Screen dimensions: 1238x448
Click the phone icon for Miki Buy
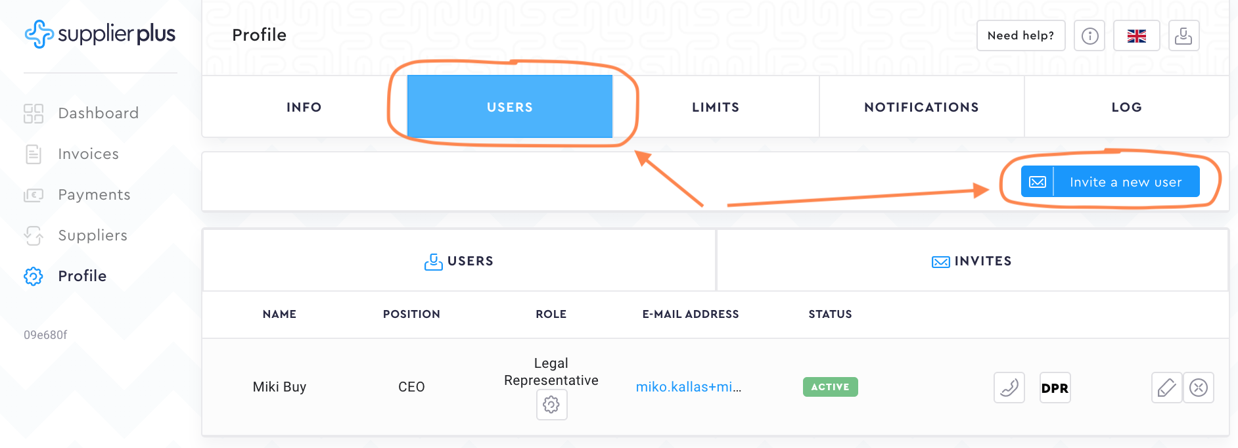point(1009,388)
